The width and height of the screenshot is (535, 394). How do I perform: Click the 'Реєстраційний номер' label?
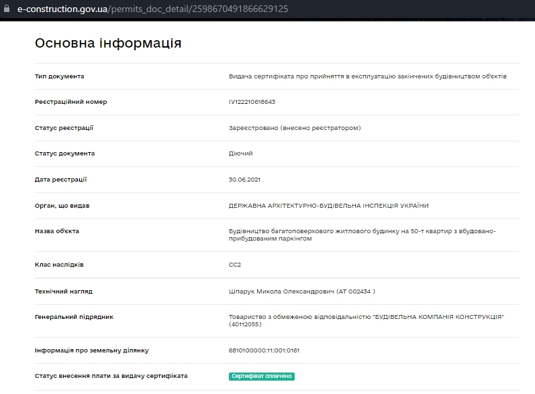click(x=71, y=102)
